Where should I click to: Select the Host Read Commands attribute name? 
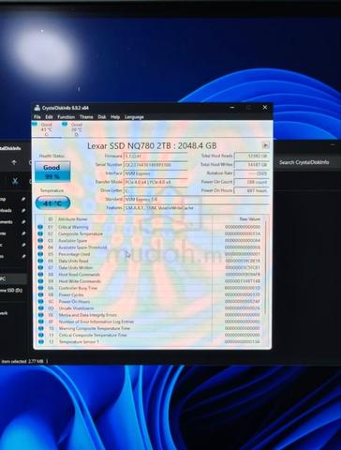point(80,275)
